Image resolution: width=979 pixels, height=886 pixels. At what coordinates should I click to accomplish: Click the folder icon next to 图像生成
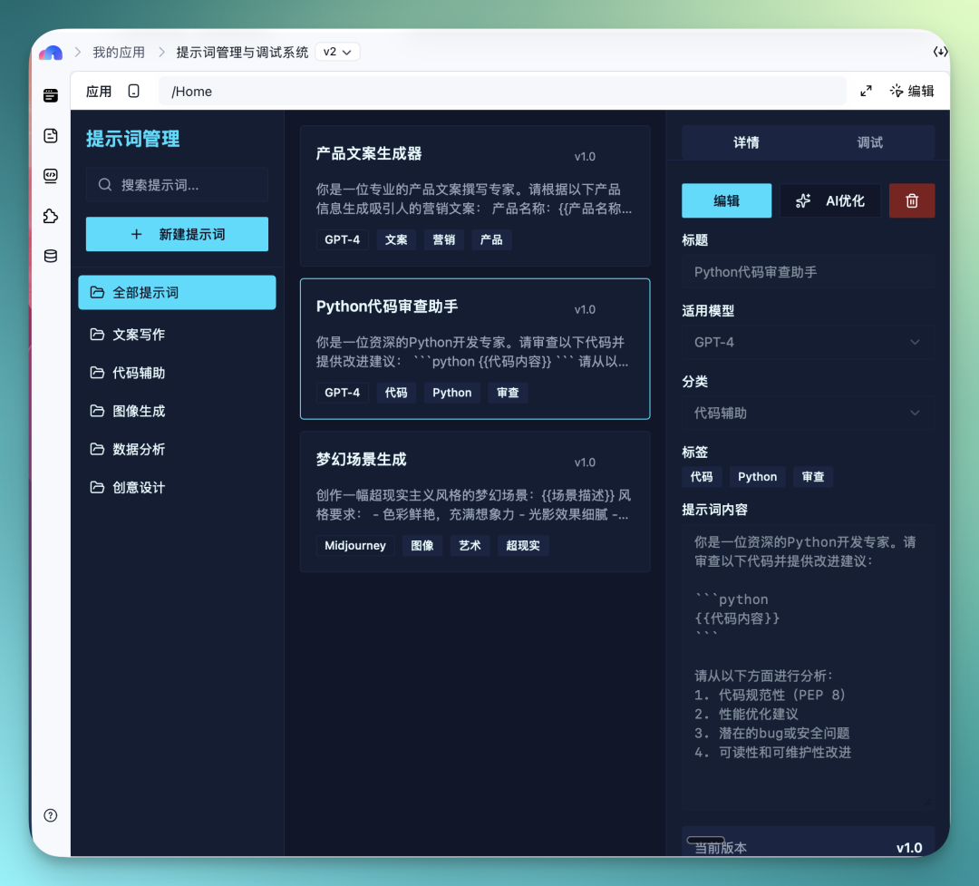97,411
